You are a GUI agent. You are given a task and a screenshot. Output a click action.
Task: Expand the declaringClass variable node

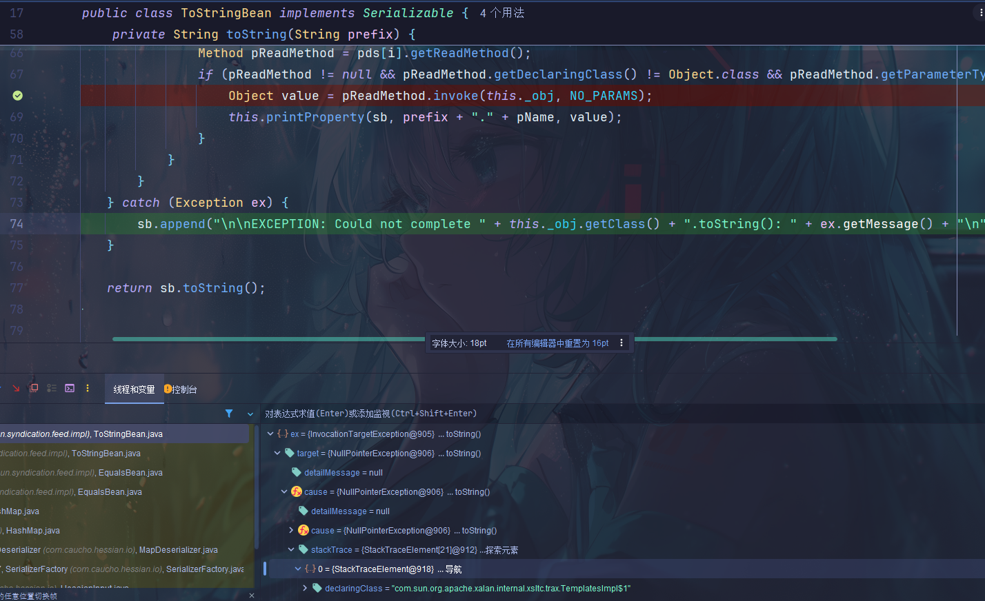[305, 589]
